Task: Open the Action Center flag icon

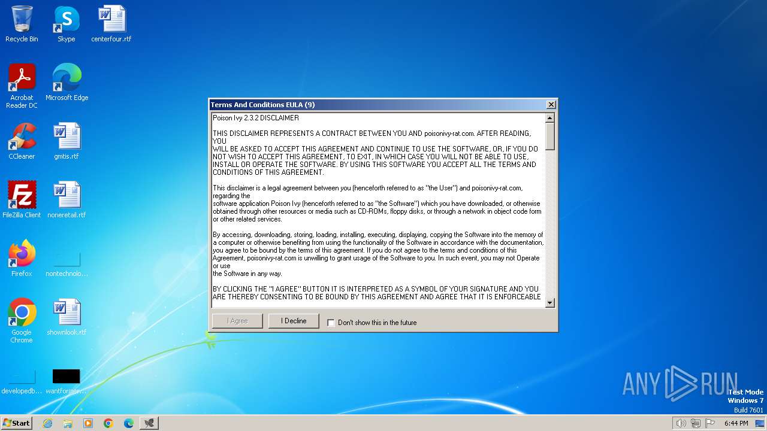Action: tap(711, 423)
